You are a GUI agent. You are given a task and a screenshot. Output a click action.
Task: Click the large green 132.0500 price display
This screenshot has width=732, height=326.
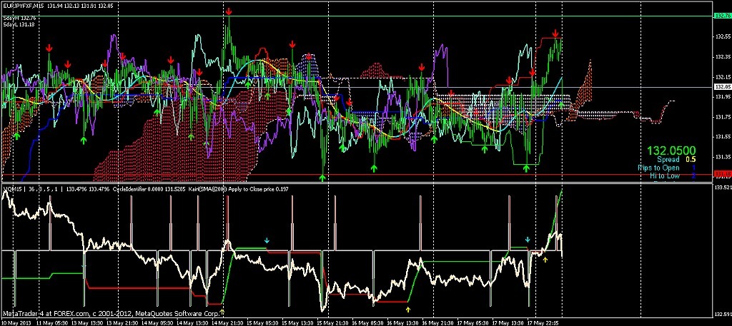tap(671, 151)
